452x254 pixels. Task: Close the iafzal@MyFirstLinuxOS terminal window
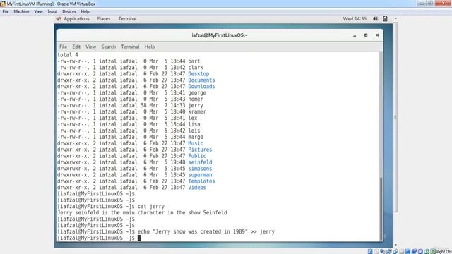click(377, 35)
